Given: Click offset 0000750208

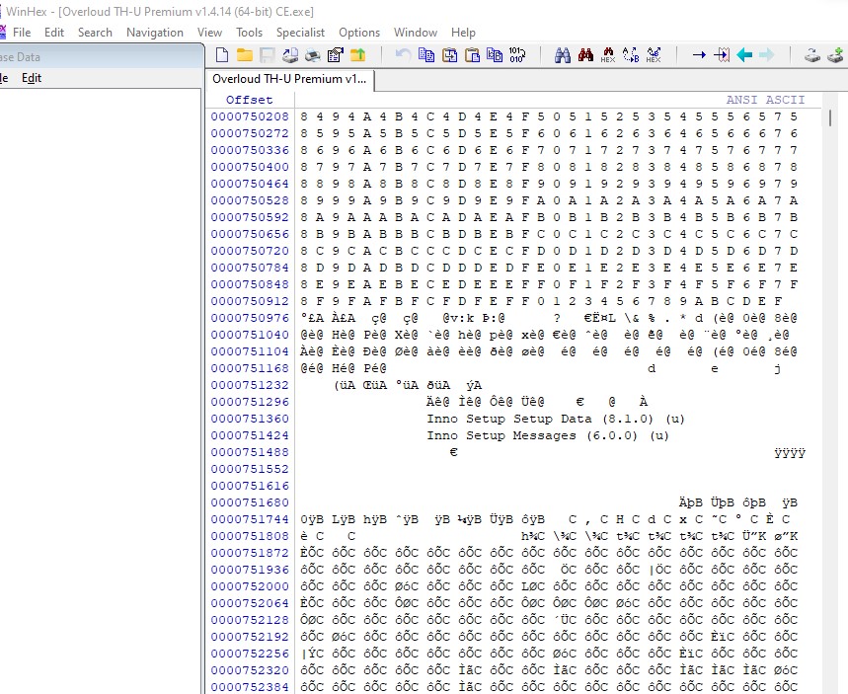Looking at the screenshot, I should [250, 116].
